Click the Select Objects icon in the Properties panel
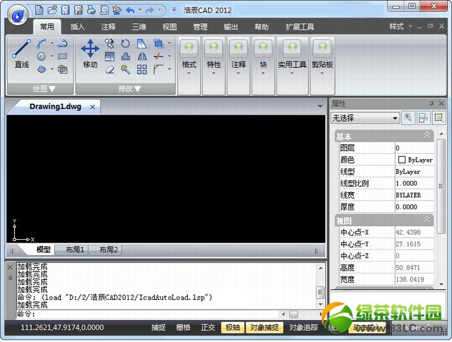 423,118
